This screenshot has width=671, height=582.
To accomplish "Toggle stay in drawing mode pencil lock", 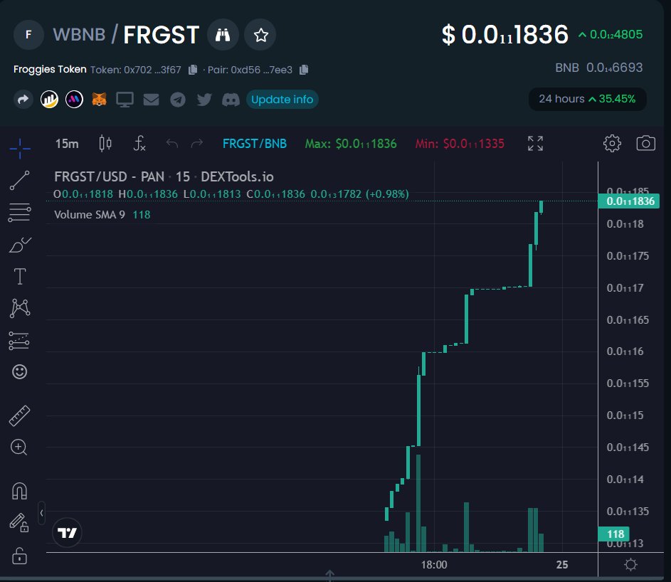I will tap(20, 522).
